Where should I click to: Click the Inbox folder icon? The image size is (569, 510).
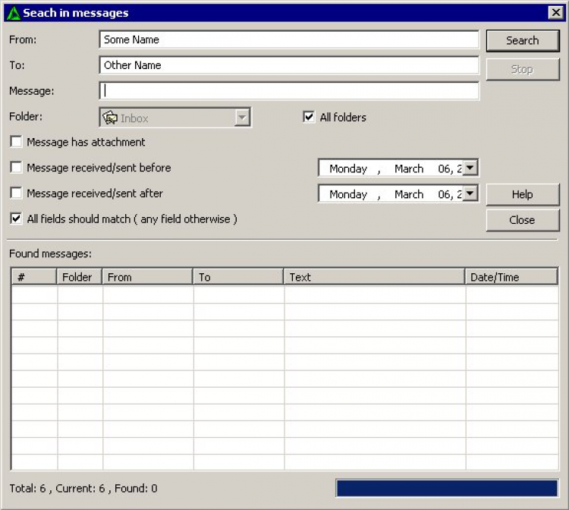click(x=111, y=118)
